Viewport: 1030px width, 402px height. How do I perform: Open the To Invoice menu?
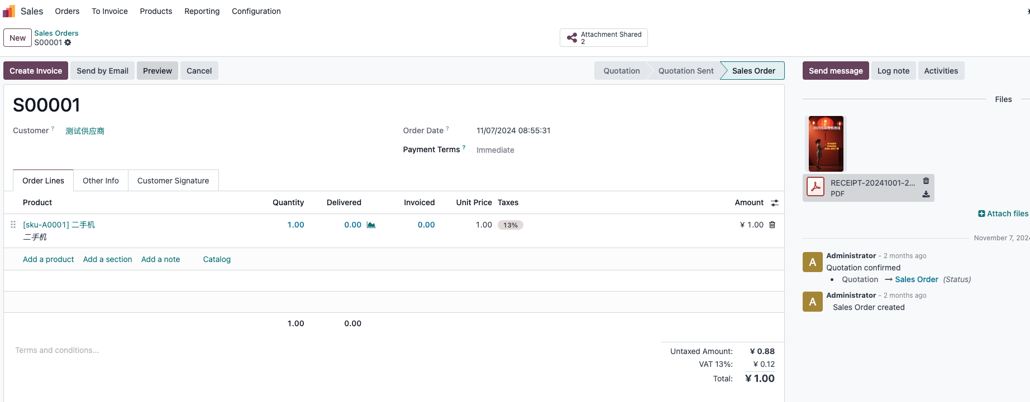[109, 11]
